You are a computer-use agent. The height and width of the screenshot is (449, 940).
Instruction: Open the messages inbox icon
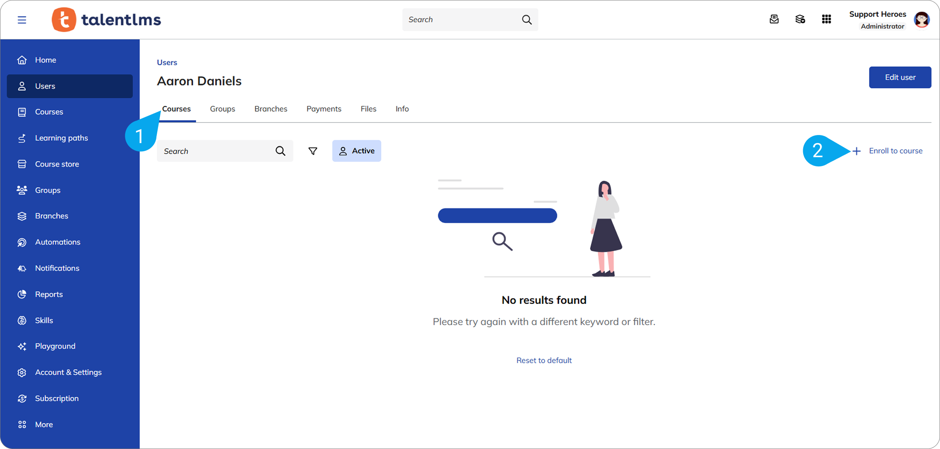[x=774, y=19]
